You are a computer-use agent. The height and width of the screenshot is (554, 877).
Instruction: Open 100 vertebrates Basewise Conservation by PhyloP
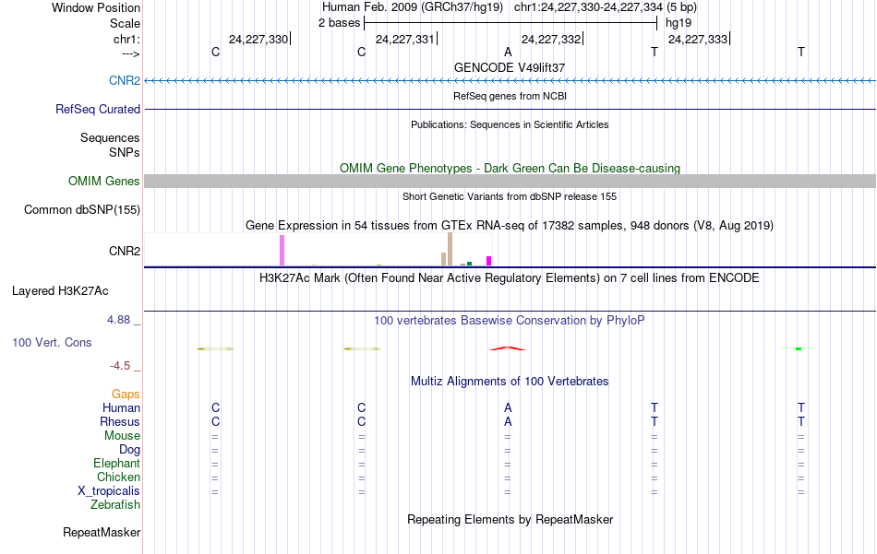[510, 321]
